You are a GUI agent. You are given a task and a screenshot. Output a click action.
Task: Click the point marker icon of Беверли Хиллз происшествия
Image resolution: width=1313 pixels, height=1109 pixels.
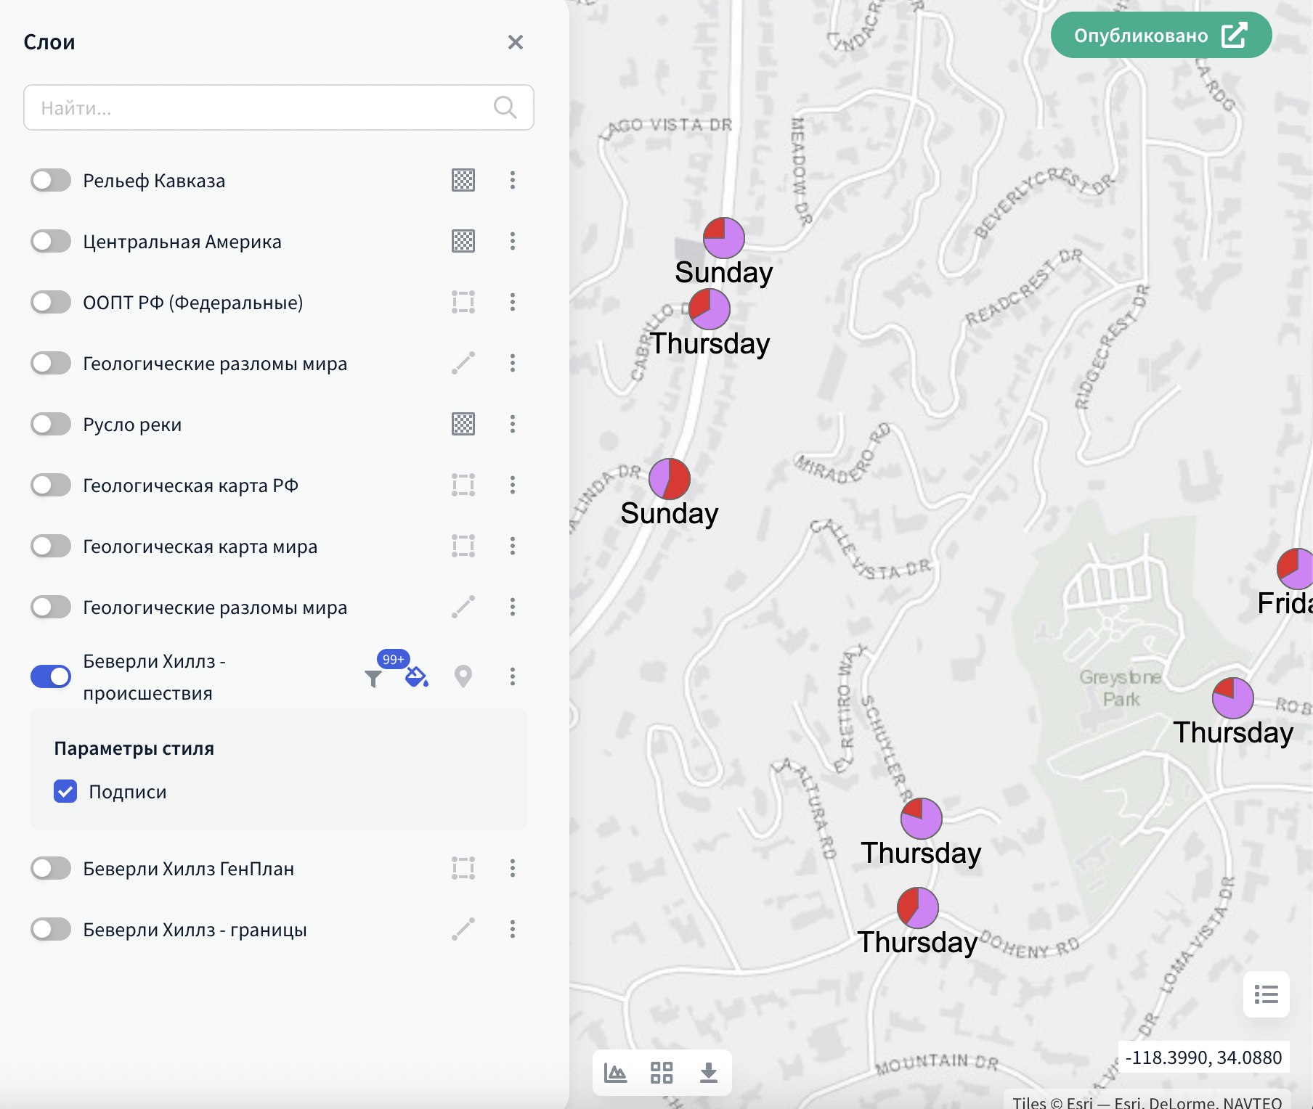pyautogui.click(x=463, y=676)
